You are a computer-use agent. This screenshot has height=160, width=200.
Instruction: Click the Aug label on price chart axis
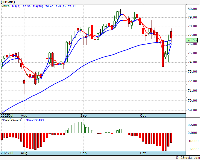pyautogui.click(x=24, y=115)
